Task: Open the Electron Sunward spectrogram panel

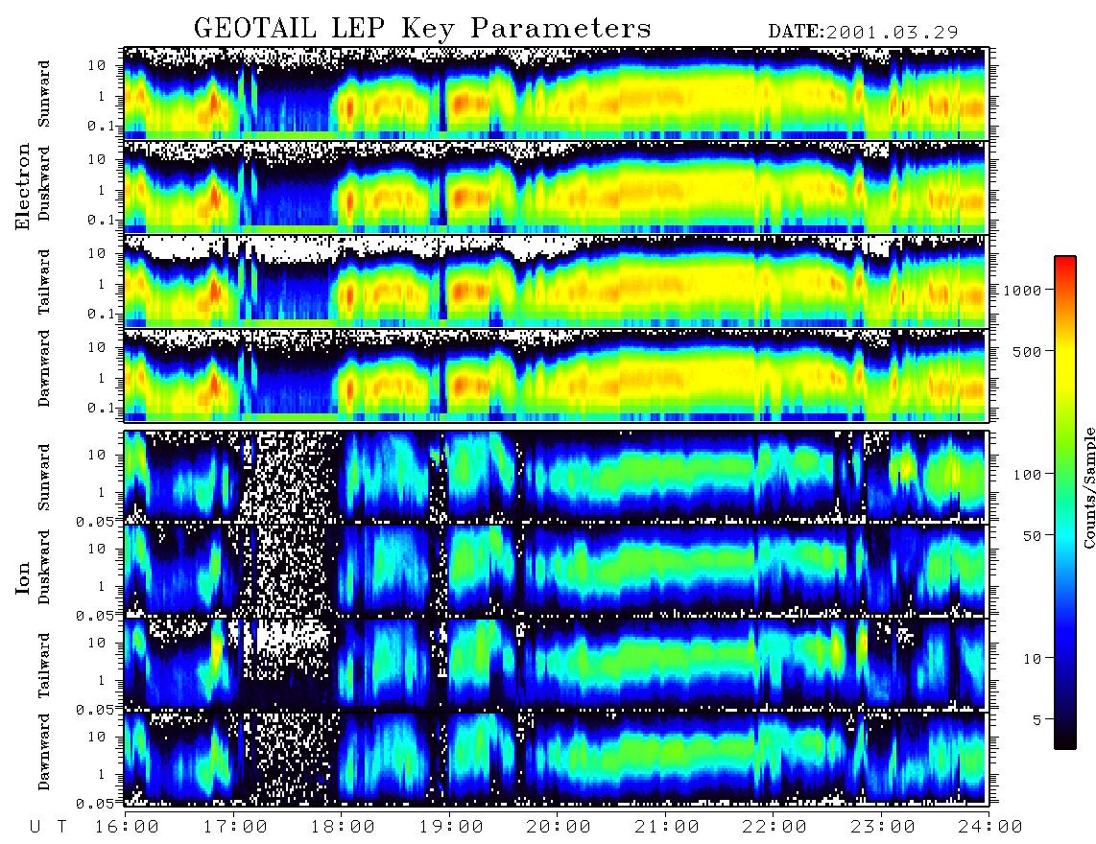Action: (x=555, y=93)
